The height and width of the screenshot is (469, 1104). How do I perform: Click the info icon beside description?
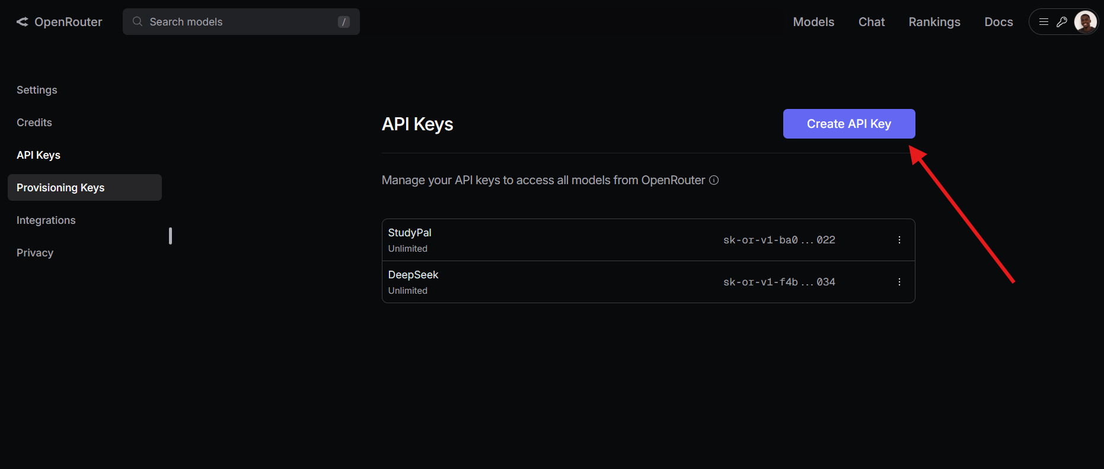tap(714, 180)
